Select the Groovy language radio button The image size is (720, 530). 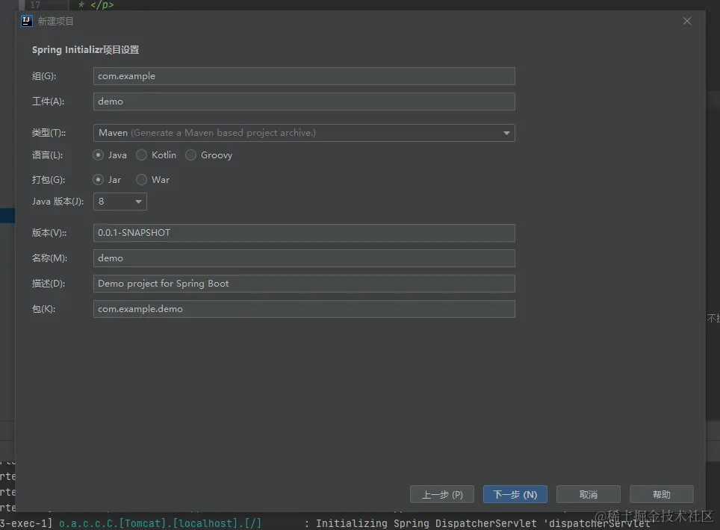tap(190, 155)
